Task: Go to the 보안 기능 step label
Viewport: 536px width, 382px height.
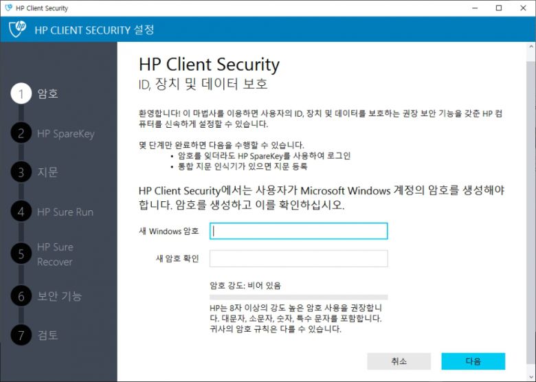Action: coord(59,296)
